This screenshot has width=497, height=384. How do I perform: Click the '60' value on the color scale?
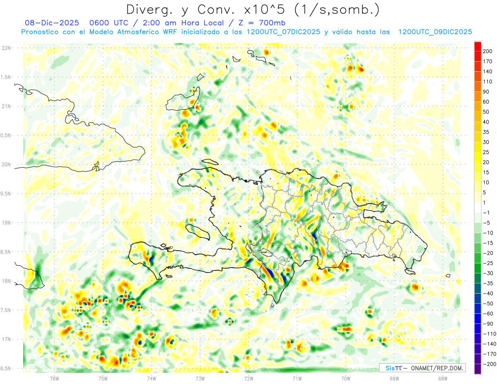(x=486, y=102)
